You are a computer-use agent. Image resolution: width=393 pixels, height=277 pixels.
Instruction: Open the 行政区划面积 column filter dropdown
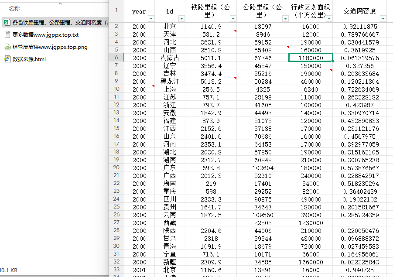[x=329, y=19]
